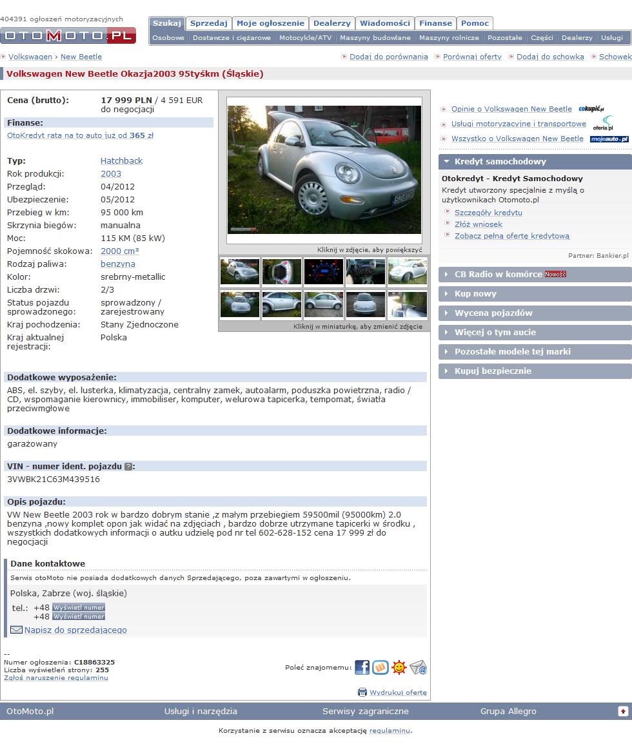The width and height of the screenshot is (632, 747).
Task: Open Zobacz pełną ofertę kredytową
Action: click(x=512, y=236)
